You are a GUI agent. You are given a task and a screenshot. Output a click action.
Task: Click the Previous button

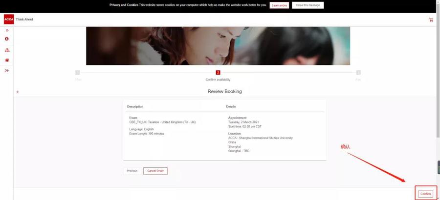(132, 171)
